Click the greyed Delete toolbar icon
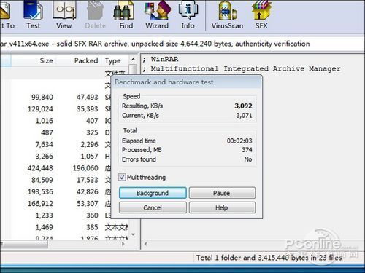Image resolution: width=365 pixels, height=273 pixels. point(95,15)
